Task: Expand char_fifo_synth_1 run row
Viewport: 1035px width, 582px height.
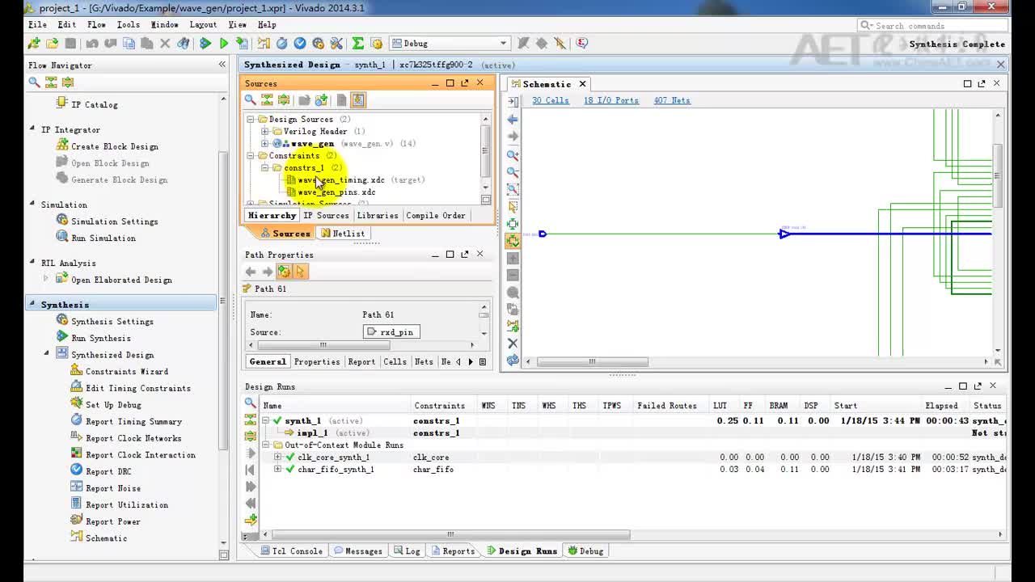Action: pyautogui.click(x=278, y=469)
